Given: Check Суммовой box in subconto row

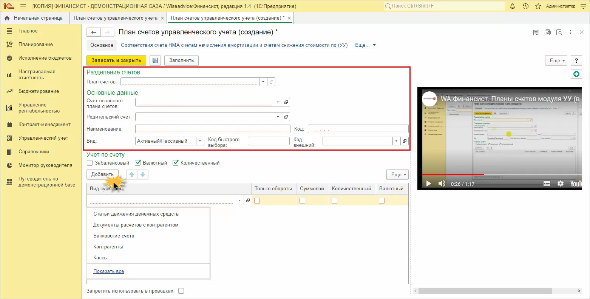Looking at the screenshot, I should (x=302, y=201).
